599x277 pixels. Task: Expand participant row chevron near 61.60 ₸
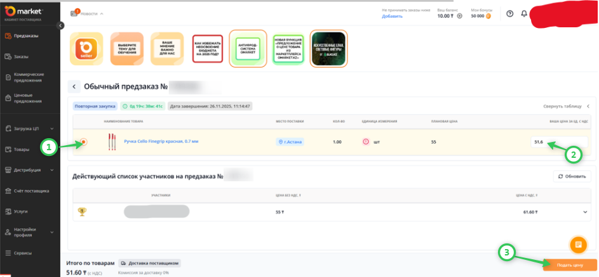coord(584,212)
